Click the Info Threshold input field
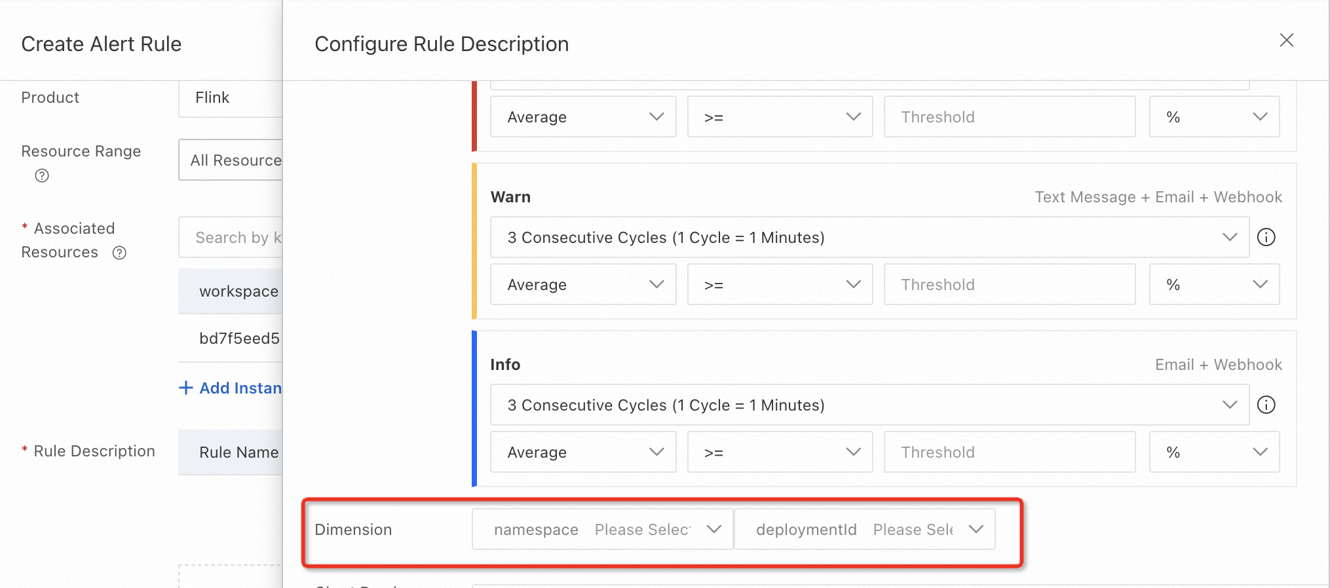The height and width of the screenshot is (588, 1330). point(1009,452)
